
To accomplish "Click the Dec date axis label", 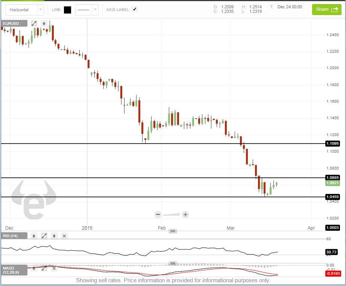I will point(9,228).
